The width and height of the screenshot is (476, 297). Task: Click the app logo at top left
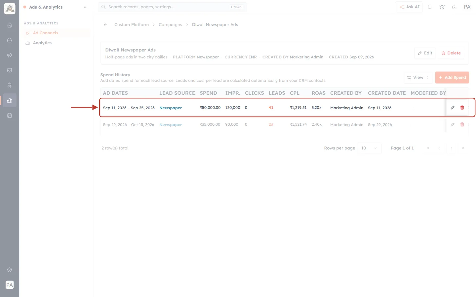tap(10, 8)
